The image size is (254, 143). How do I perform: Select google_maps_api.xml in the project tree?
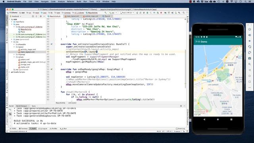click(x=30, y=62)
